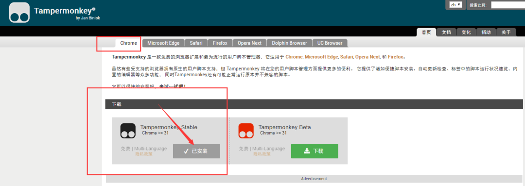Click the Opera Next link in description

point(367,57)
